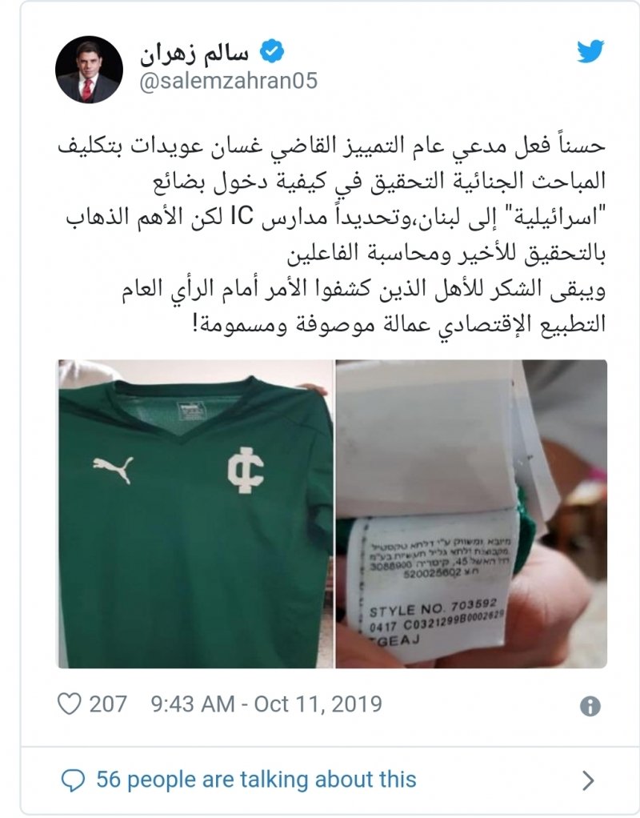The image size is (640, 818).
Task: Open the 56 people are talking about this link
Action: [256, 780]
